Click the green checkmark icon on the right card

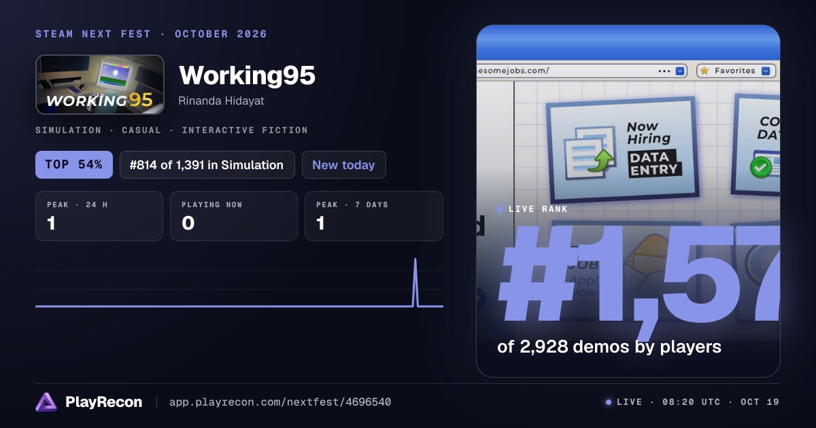click(760, 167)
